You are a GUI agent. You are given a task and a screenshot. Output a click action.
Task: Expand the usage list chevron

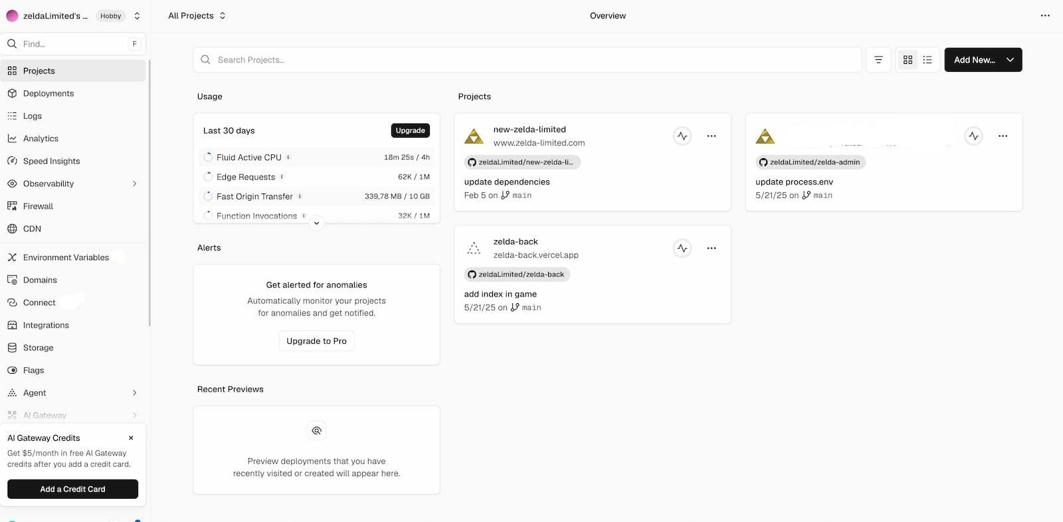(x=317, y=223)
